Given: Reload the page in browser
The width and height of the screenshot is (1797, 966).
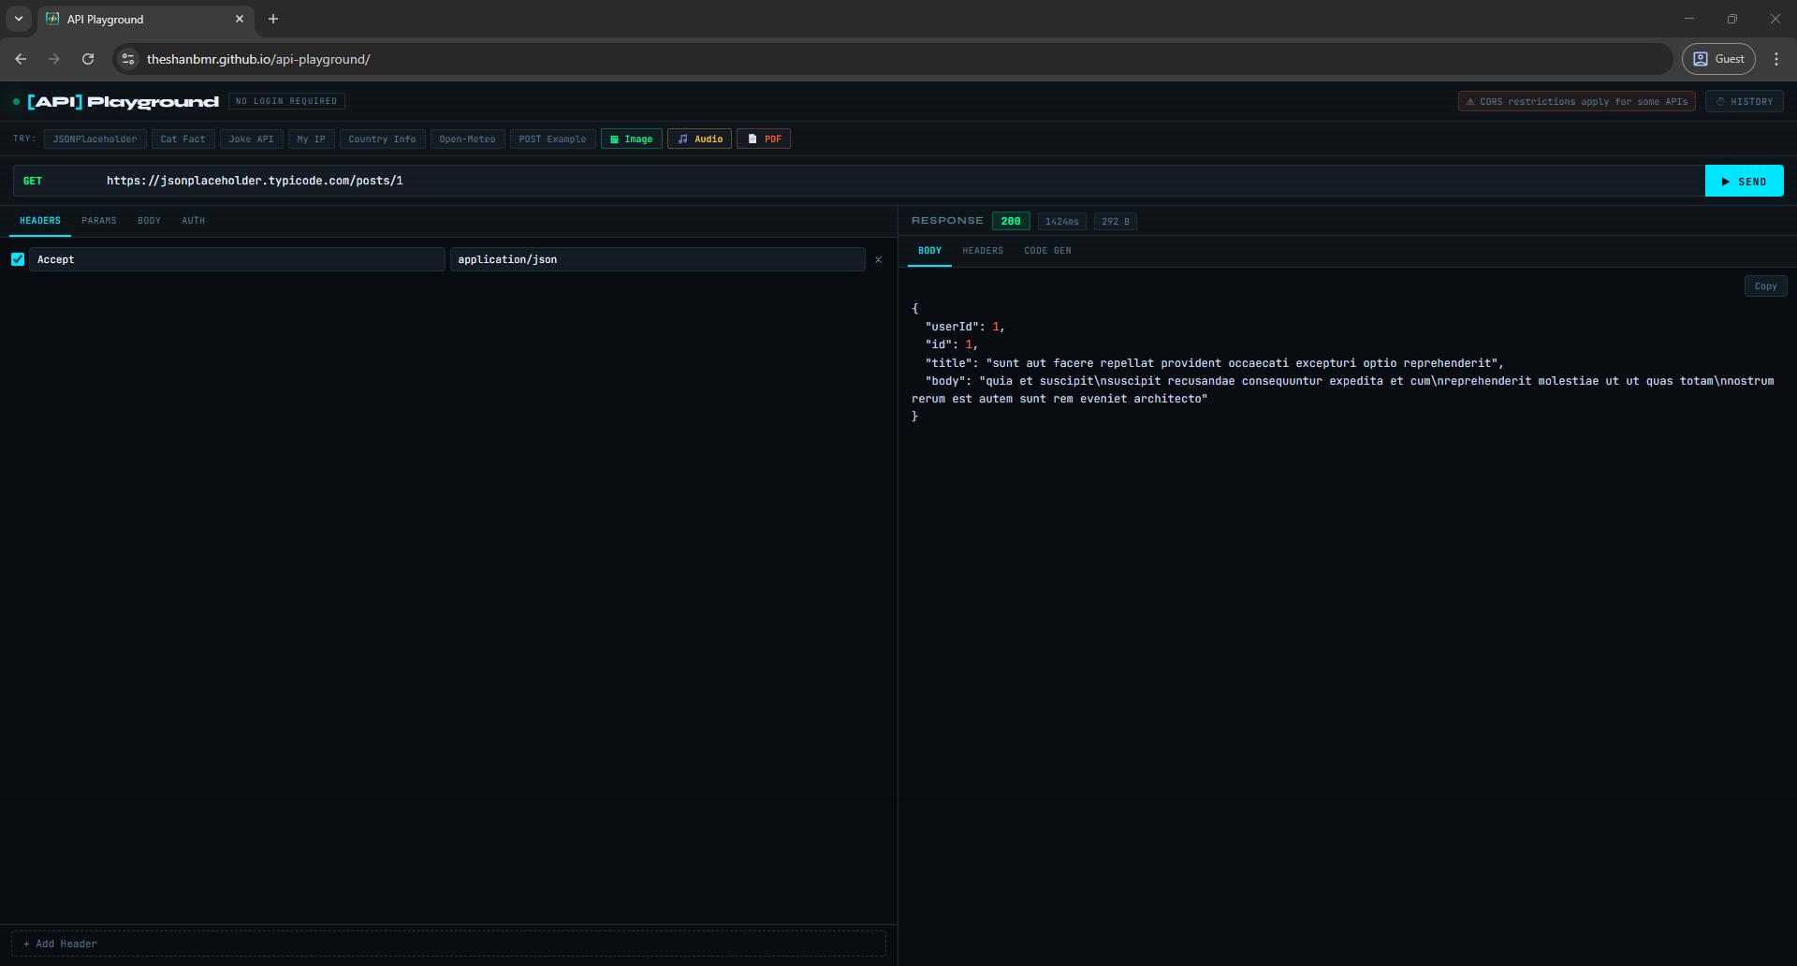Looking at the screenshot, I should (88, 59).
